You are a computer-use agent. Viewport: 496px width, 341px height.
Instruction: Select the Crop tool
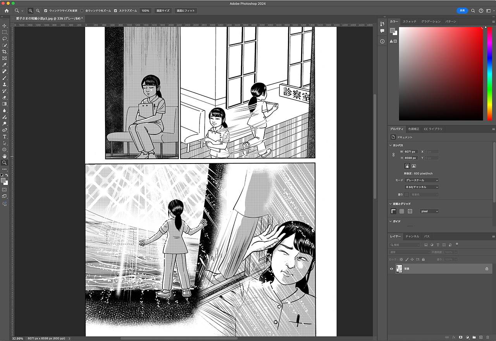[5, 52]
